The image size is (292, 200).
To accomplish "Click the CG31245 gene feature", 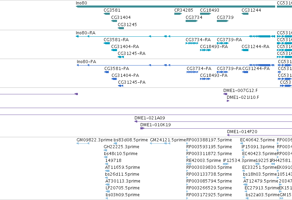I will point(121,28).
